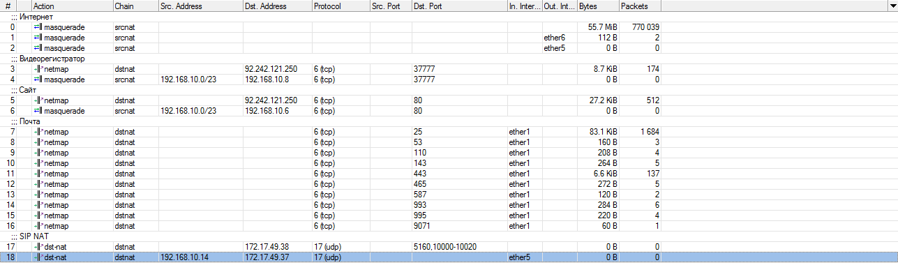The image size is (898, 265).
Task: Click netmap icon in rule 15 (port 995)
Action: (x=39, y=215)
